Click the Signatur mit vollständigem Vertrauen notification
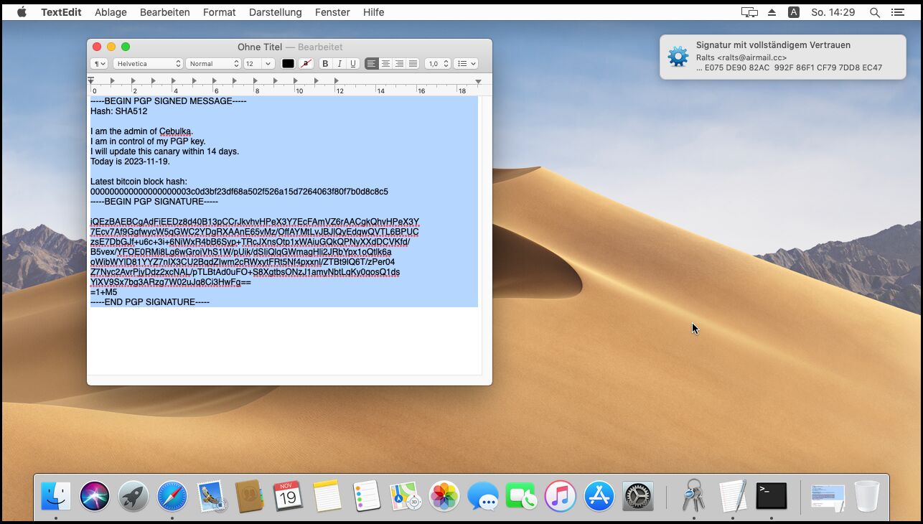Screen dimensions: 923x524 (782, 57)
